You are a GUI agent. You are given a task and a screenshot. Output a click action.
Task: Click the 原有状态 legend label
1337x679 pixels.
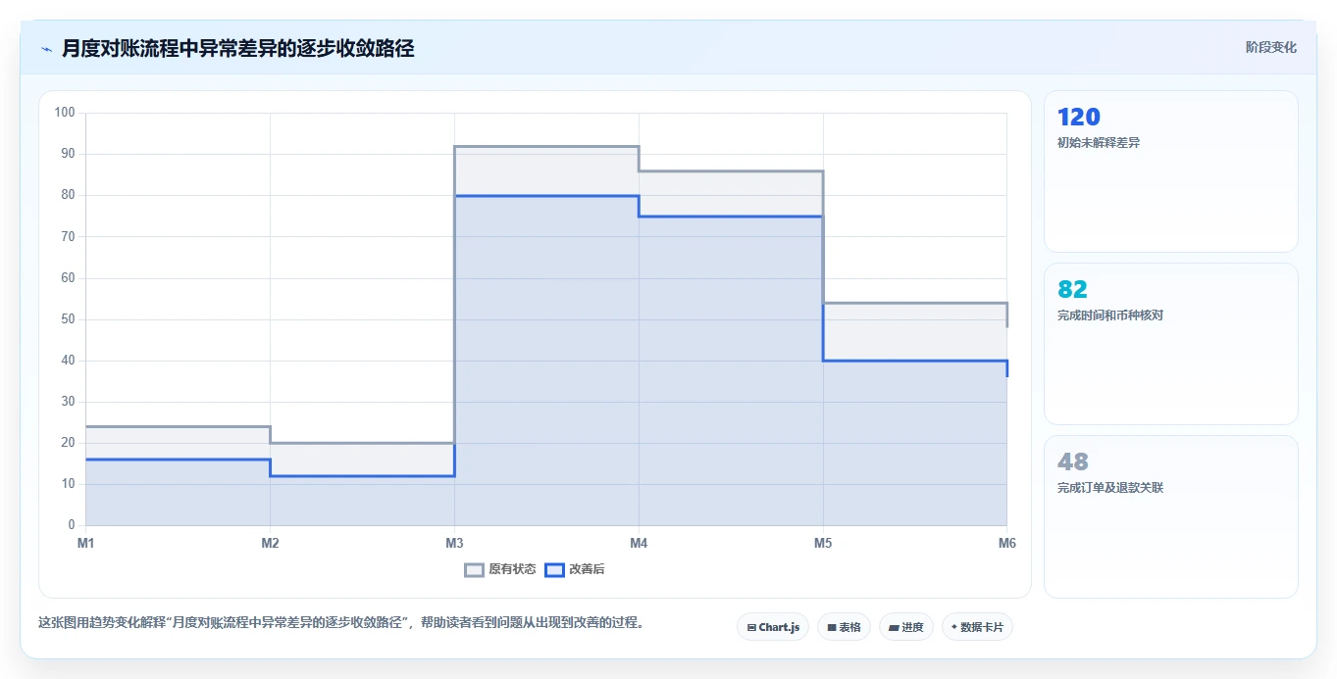point(512,569)
